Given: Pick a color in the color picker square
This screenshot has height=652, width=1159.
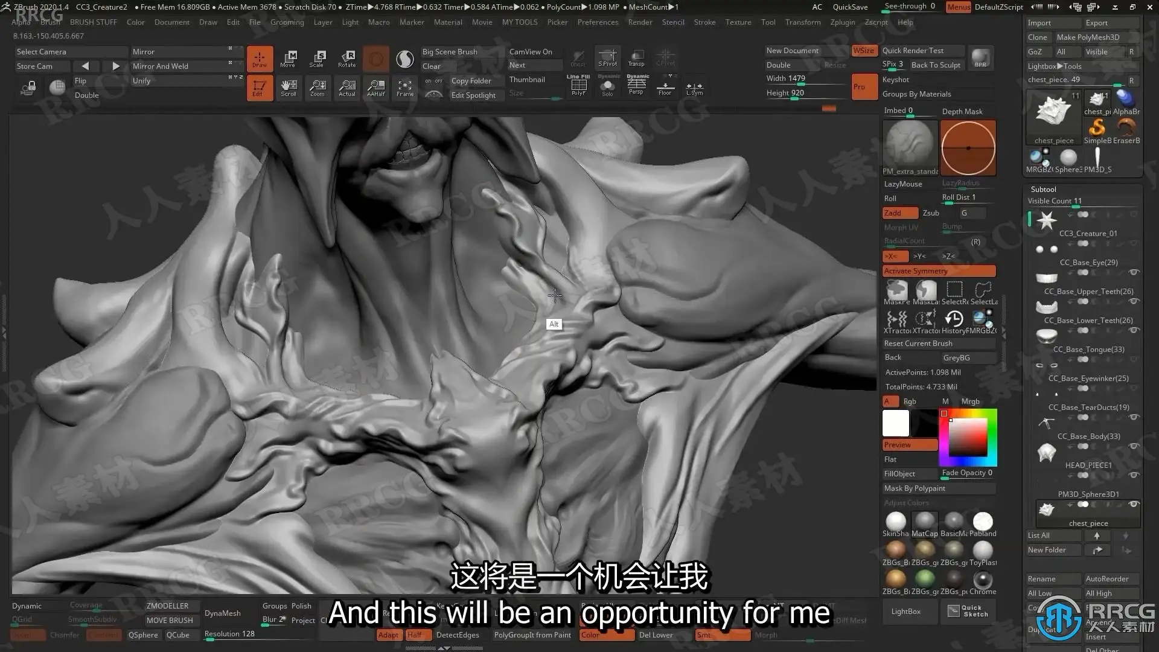Looking at the screenshot, I should point(968,437).
